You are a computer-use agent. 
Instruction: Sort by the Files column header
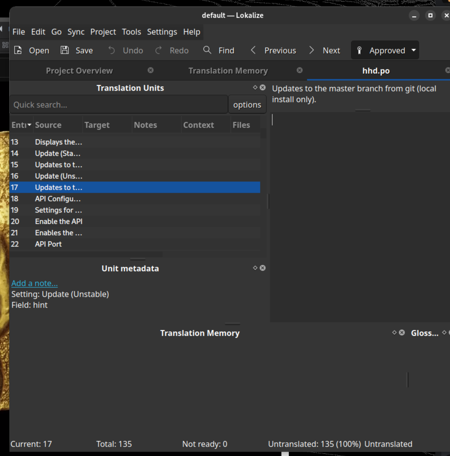coord(245,125)
